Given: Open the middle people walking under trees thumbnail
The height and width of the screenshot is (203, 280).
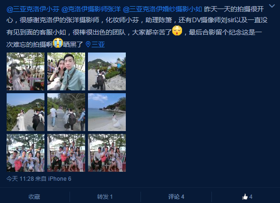Looking at the screenshot, I should (66, 112).
